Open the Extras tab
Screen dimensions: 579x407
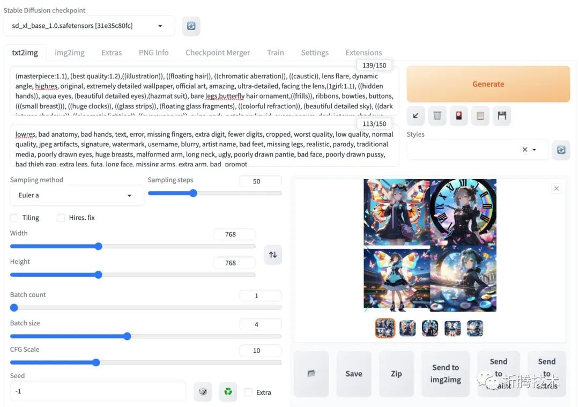(x=112, y=53)
